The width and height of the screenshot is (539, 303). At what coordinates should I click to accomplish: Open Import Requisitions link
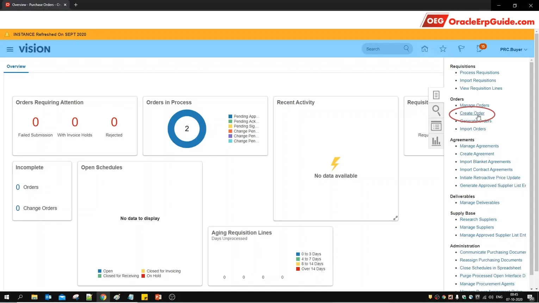pos(478,80)
